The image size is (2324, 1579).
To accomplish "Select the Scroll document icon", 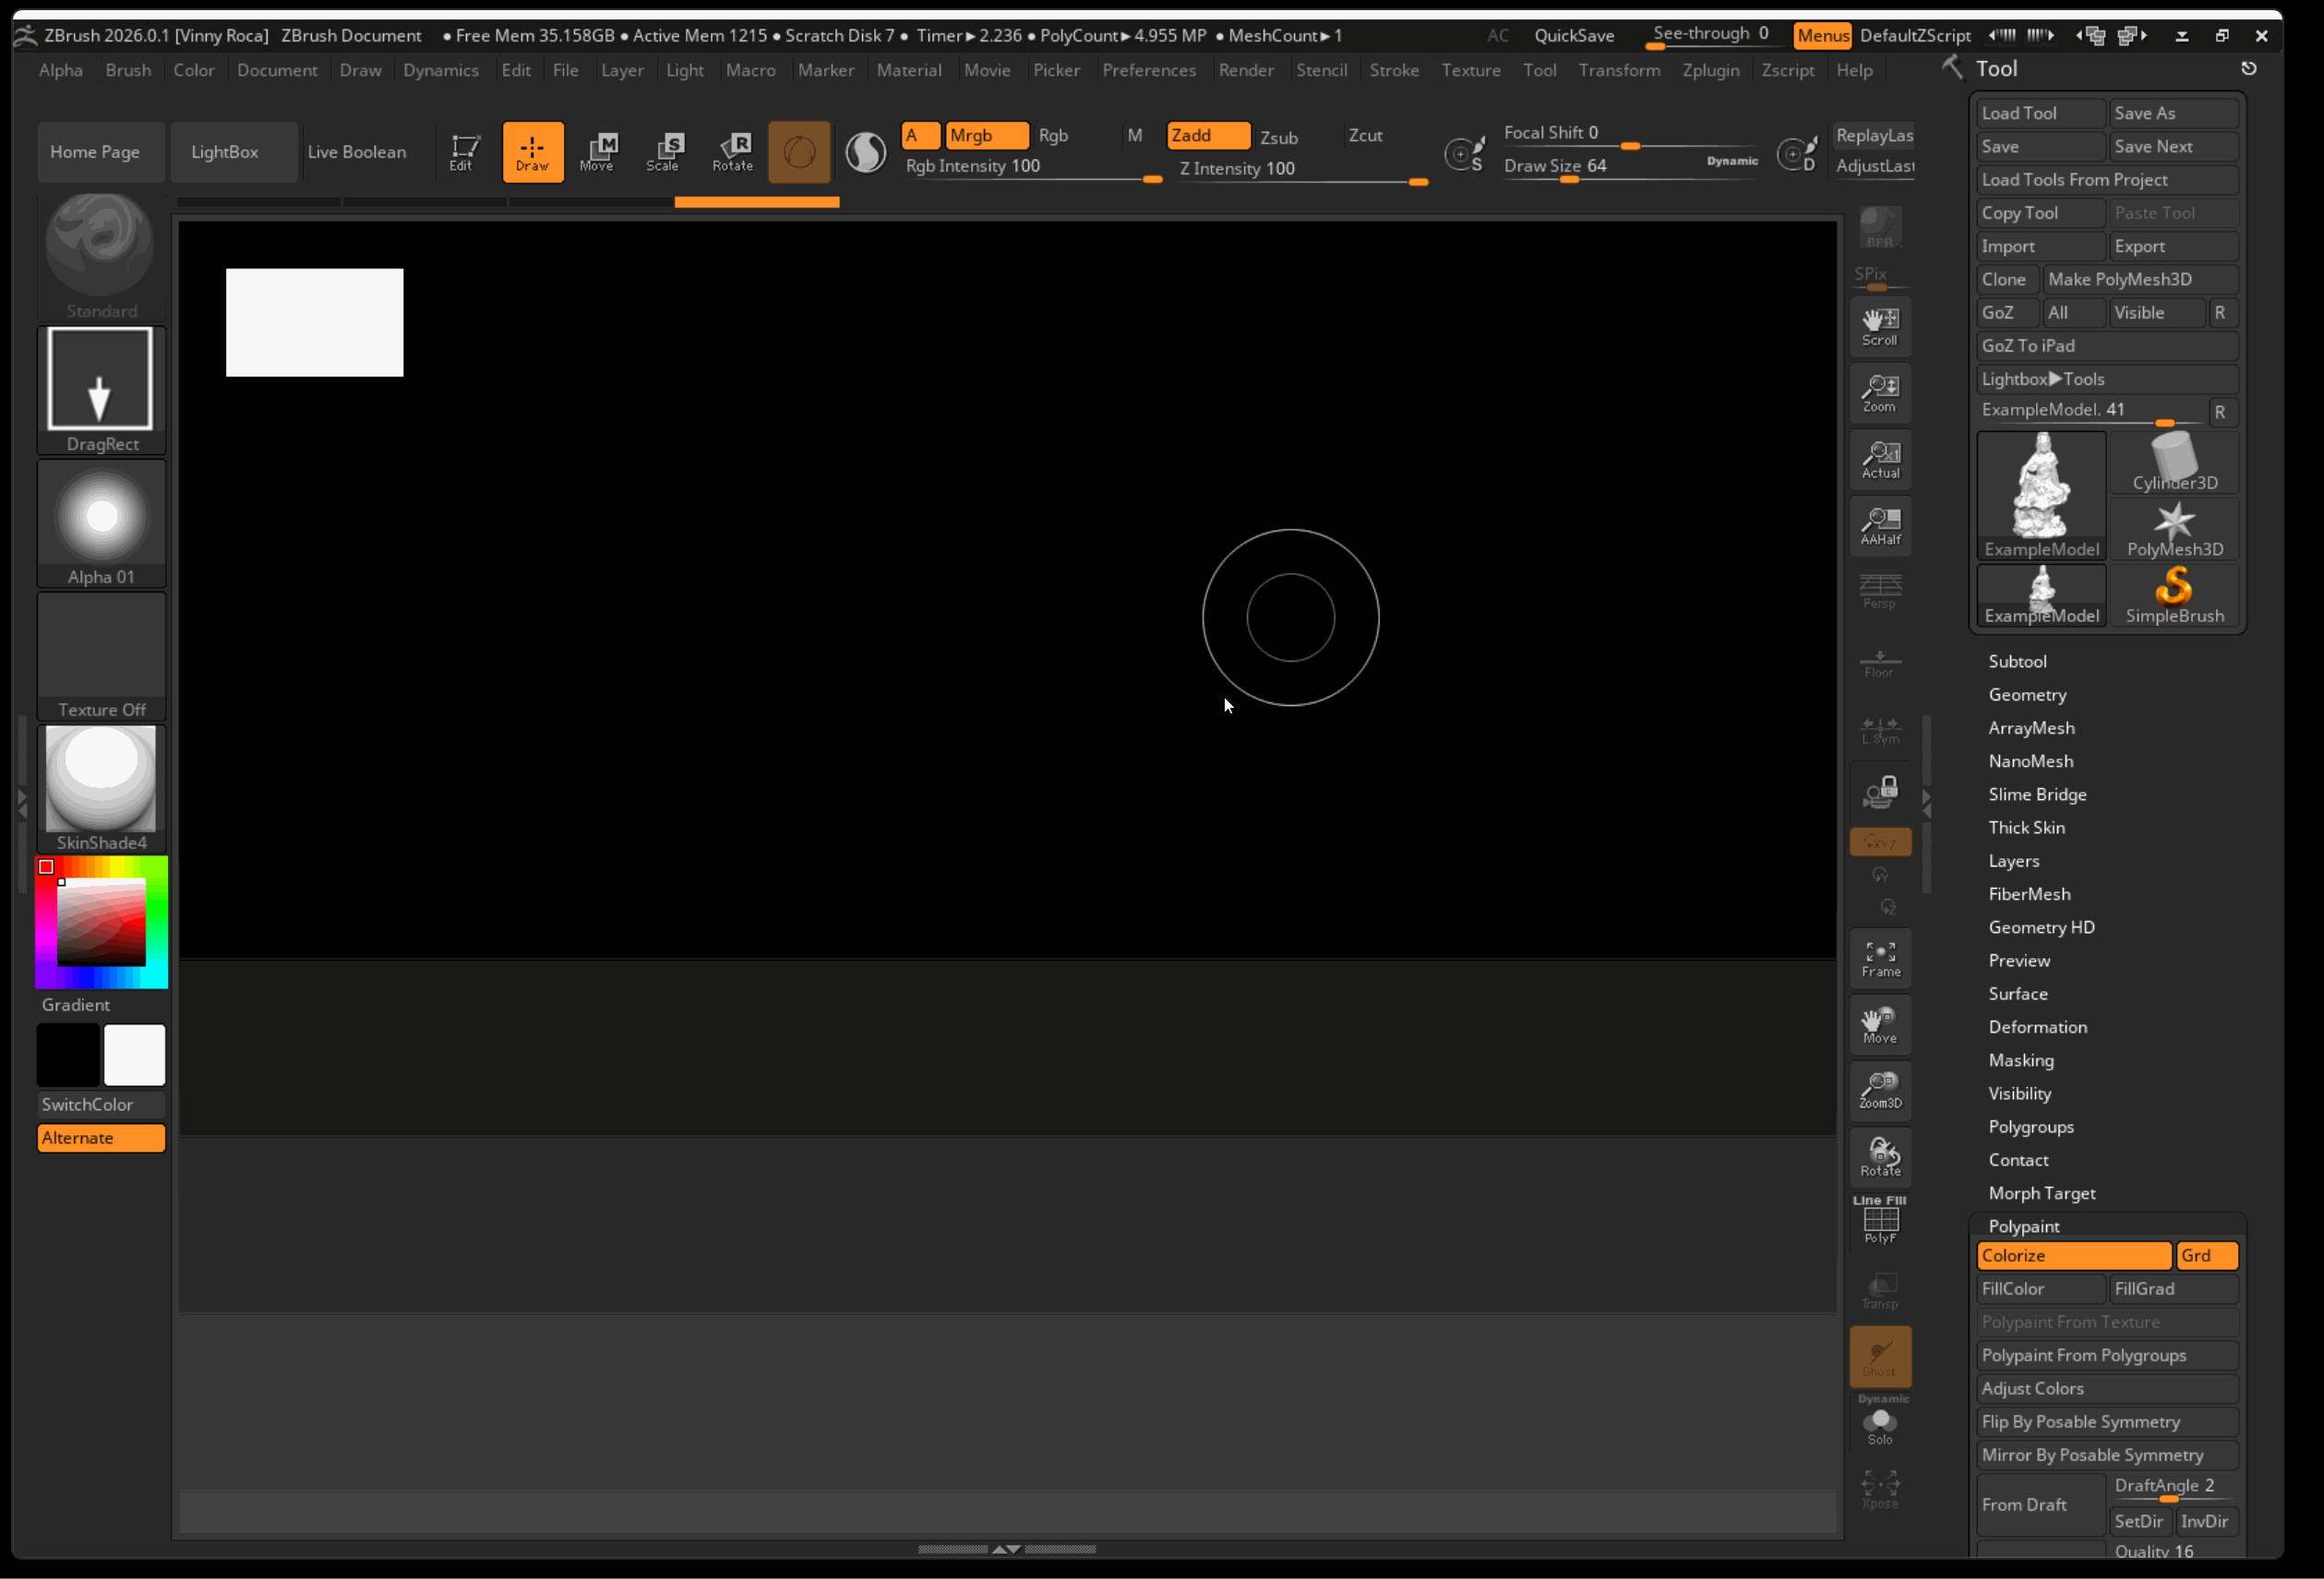I will click(x=1880, y=326).
